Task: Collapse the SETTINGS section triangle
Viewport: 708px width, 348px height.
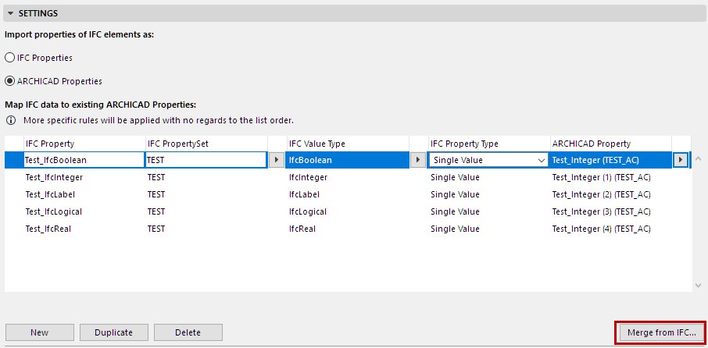Action: (11, 13)
